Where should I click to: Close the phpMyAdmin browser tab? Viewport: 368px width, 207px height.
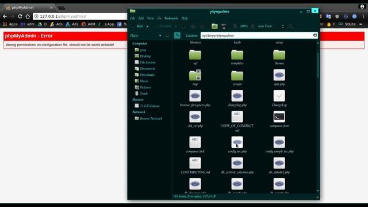pyautogui.click(x=51, y=7)
